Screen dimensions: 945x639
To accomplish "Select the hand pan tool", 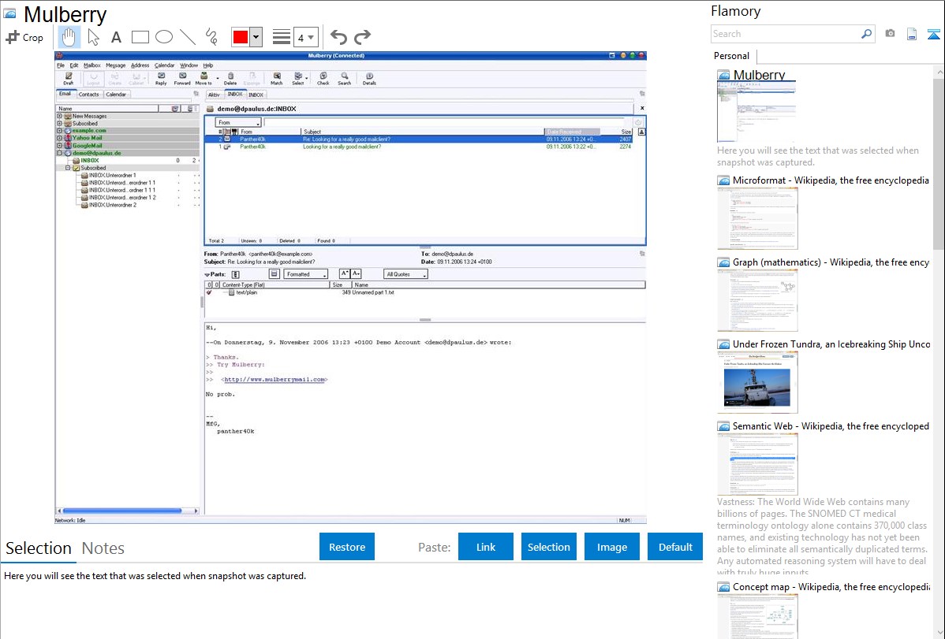I will coord(69,37).
